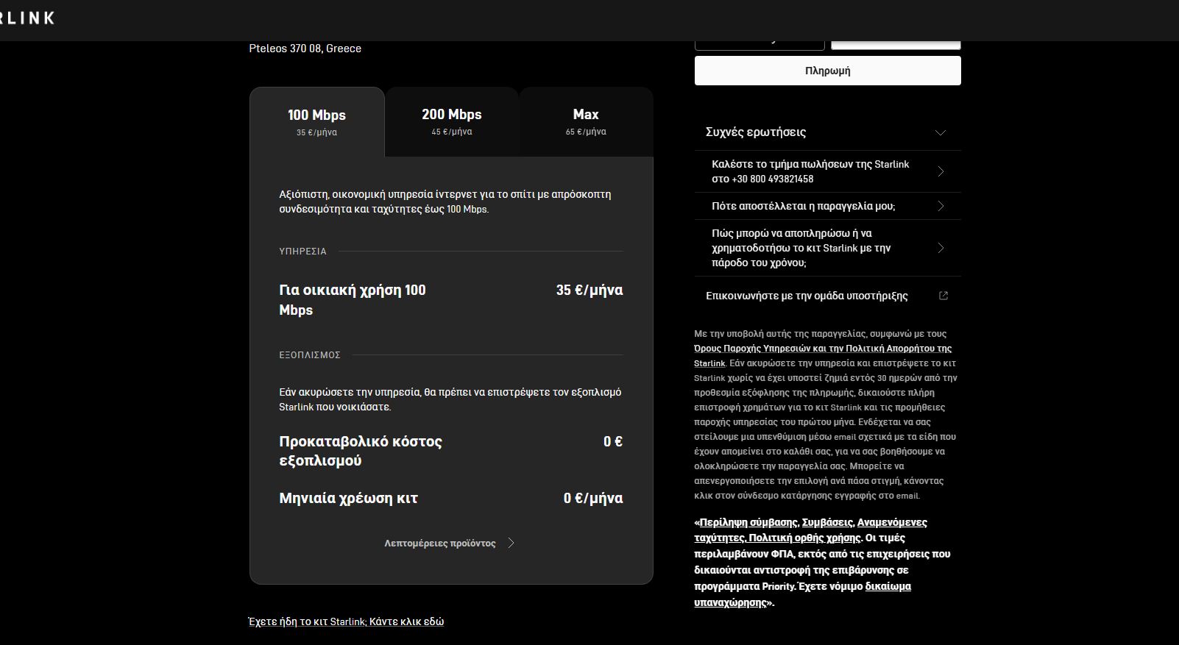1179x645 pixels.
Task: Click Προκαταβολικό κόστος εξοπλισμού label
Action: click(361, 451)
